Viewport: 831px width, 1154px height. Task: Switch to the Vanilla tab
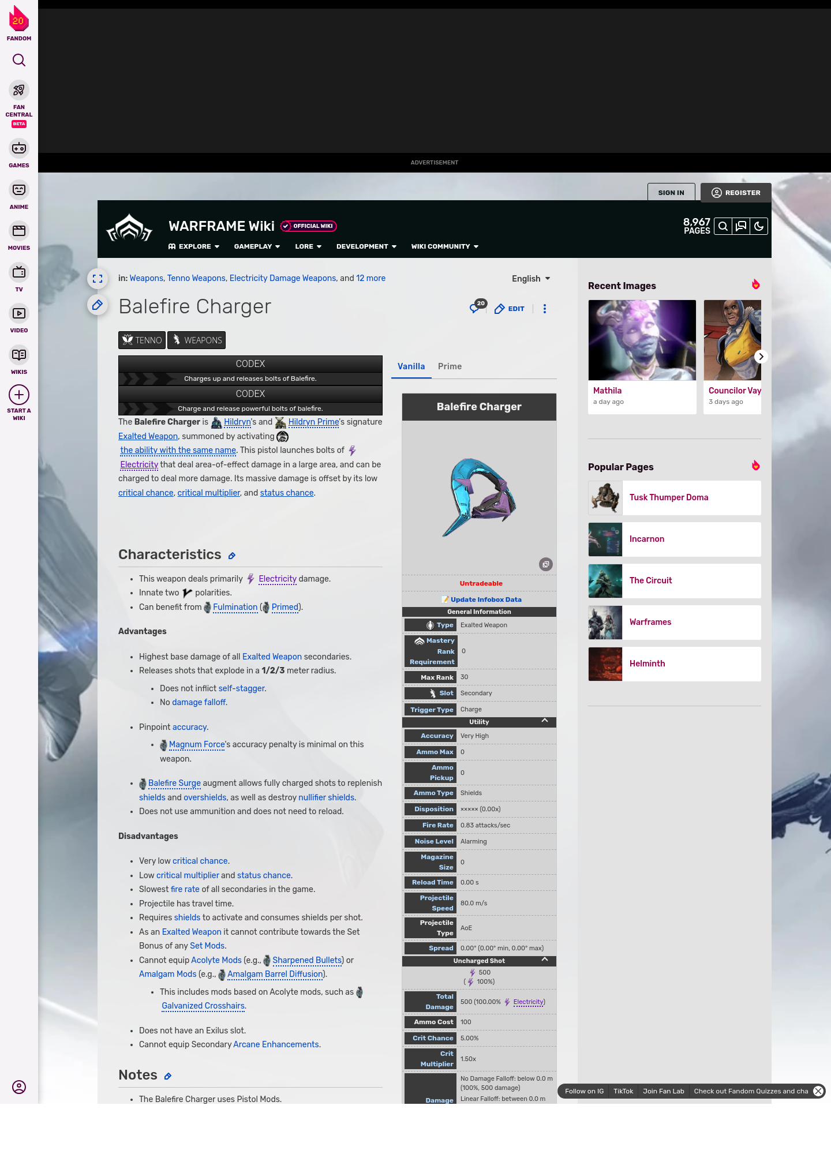click(x=411, y=366)
